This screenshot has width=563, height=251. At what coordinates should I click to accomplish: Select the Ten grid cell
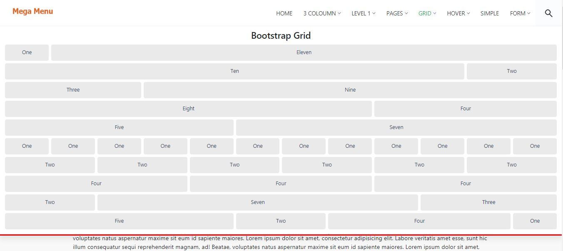234,71
